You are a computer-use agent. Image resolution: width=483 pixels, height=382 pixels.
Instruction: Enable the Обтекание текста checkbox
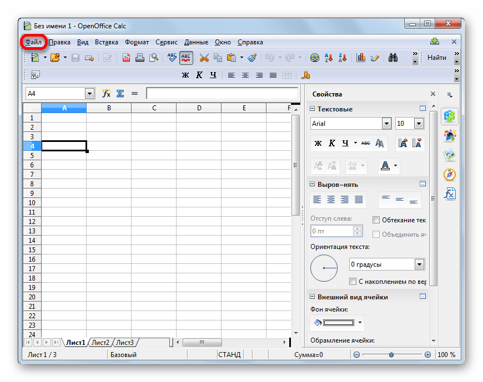pos(376,220)
